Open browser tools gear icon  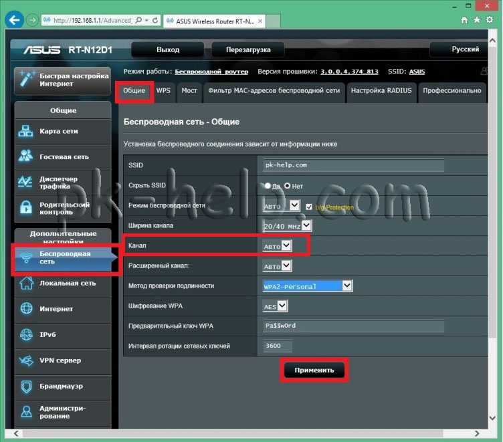pos(490,20)
